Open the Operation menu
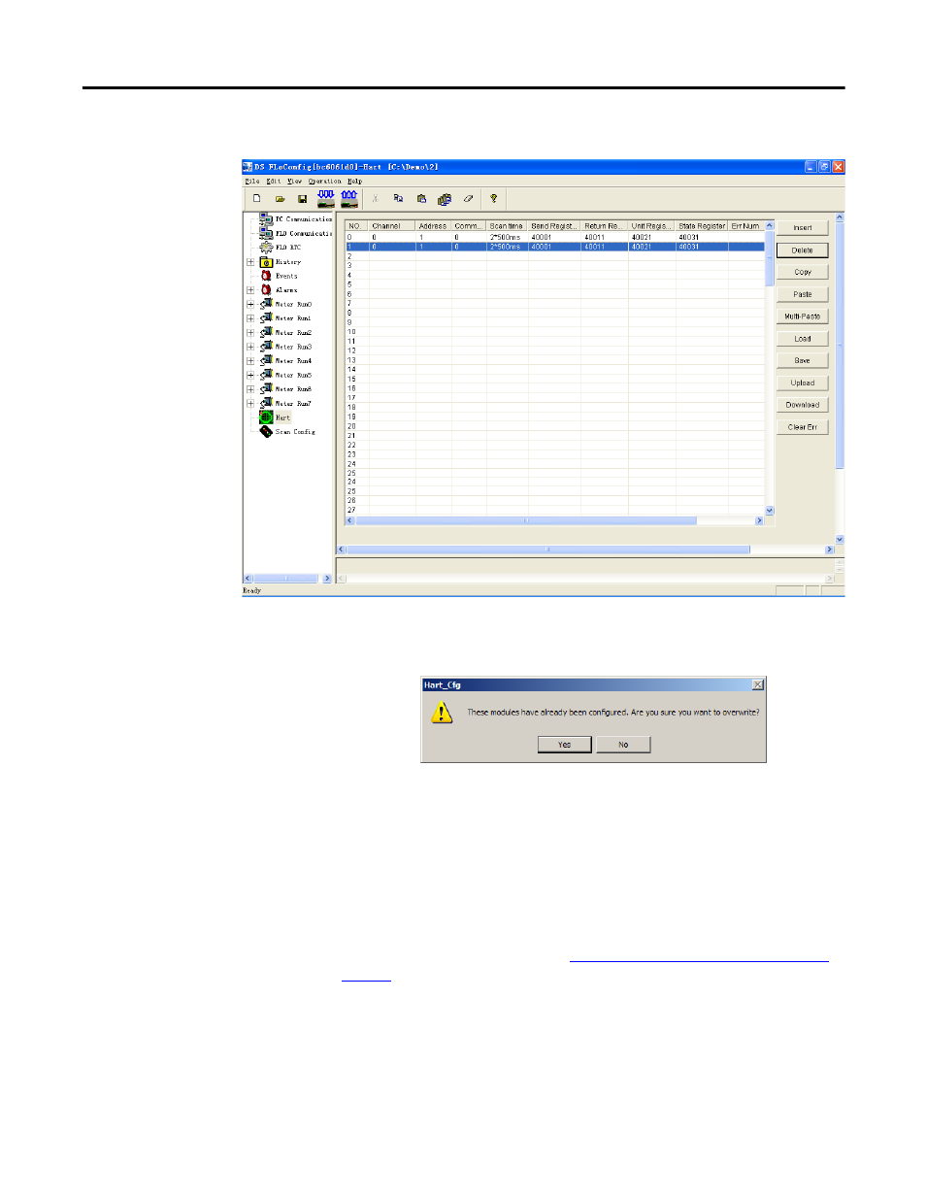The width and height of the screenshot is (926, 1199). [x=325, y=182]
